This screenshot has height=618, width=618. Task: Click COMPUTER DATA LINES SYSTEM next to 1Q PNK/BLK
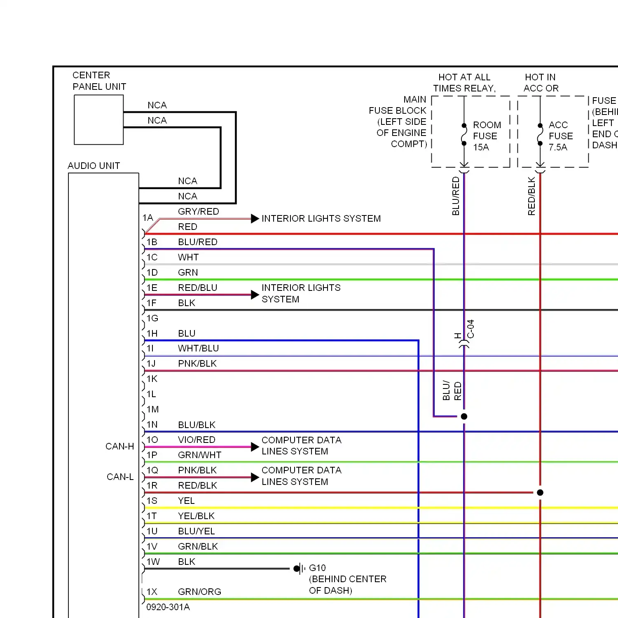coord(302,476)
